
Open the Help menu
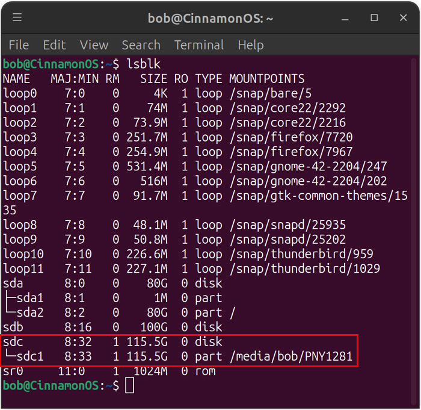(x=251, y=45)
